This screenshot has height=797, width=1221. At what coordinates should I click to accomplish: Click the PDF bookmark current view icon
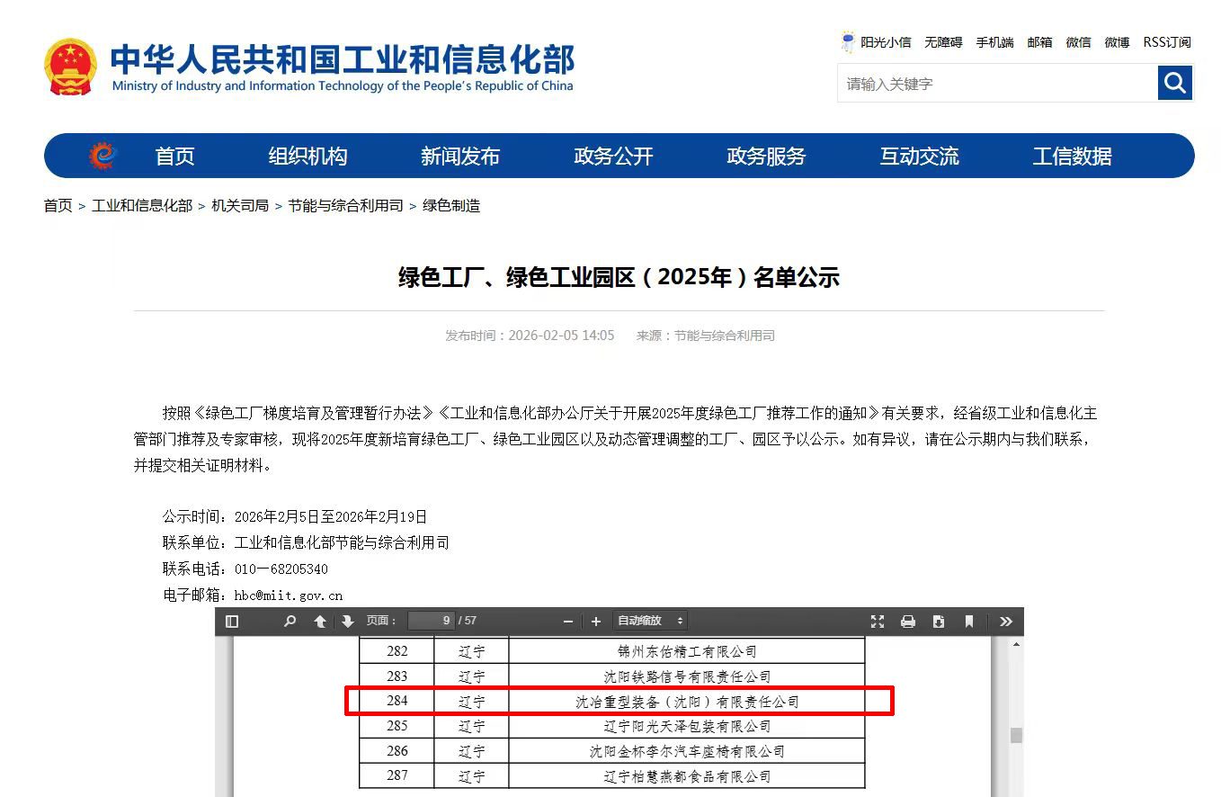969,622
